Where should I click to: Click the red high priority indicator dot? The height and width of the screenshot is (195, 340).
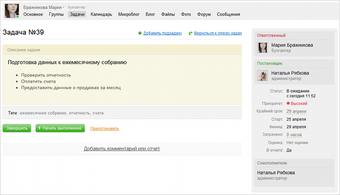288,103
